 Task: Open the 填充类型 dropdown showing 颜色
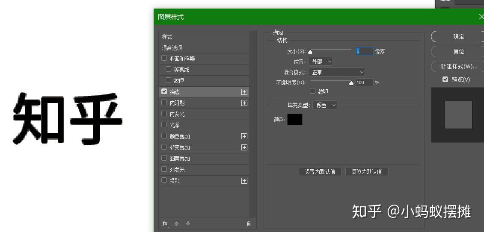tap(325, 105)
